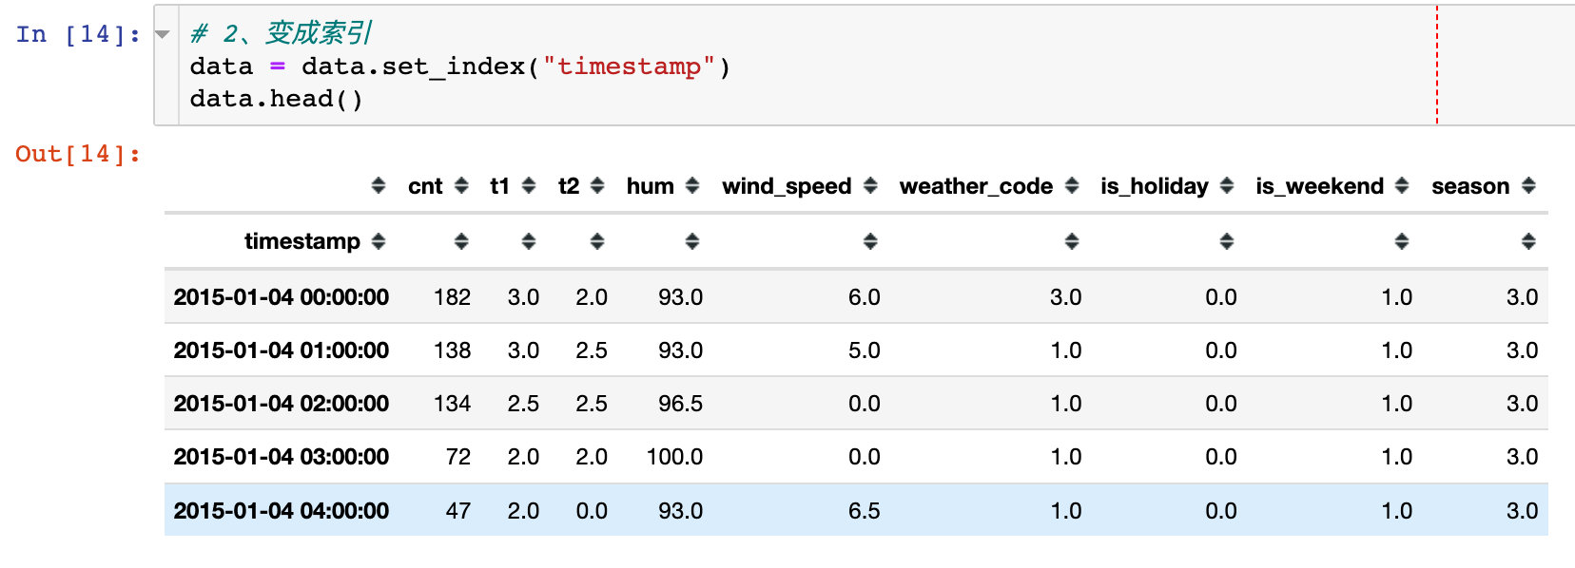The height and width of the screenshot is (568, 1575).
Task: Click the t2 column sort arrows
Action: click(597, 186)
